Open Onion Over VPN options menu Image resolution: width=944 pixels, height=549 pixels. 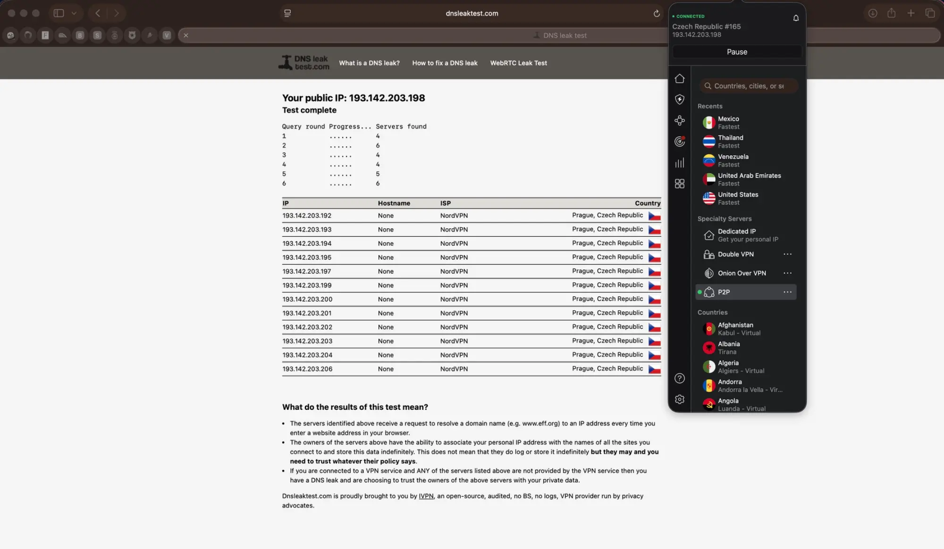pos(787,273)
